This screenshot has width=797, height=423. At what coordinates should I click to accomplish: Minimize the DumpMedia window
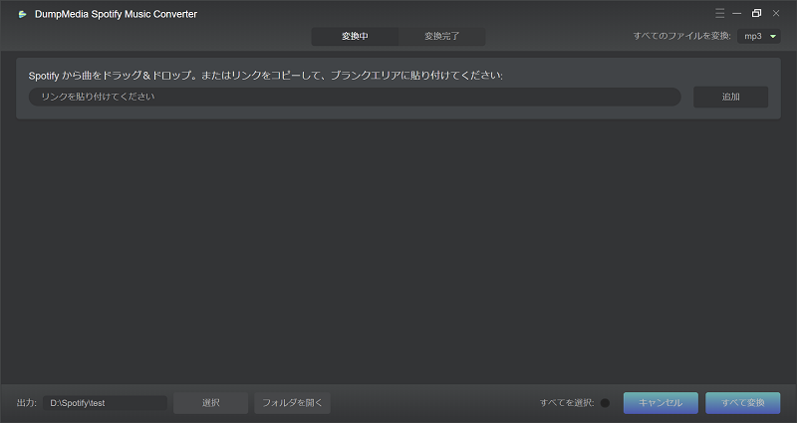[736, 14]
